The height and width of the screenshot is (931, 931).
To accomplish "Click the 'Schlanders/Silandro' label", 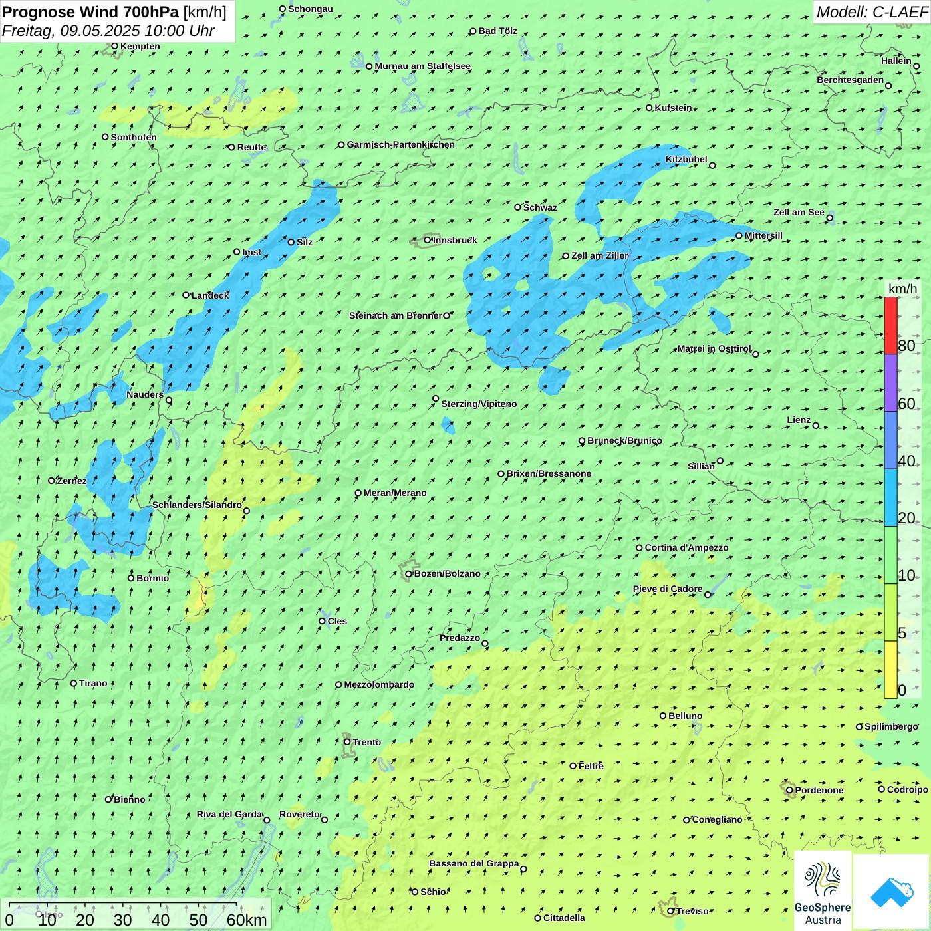I will click(x=197, y=505).
